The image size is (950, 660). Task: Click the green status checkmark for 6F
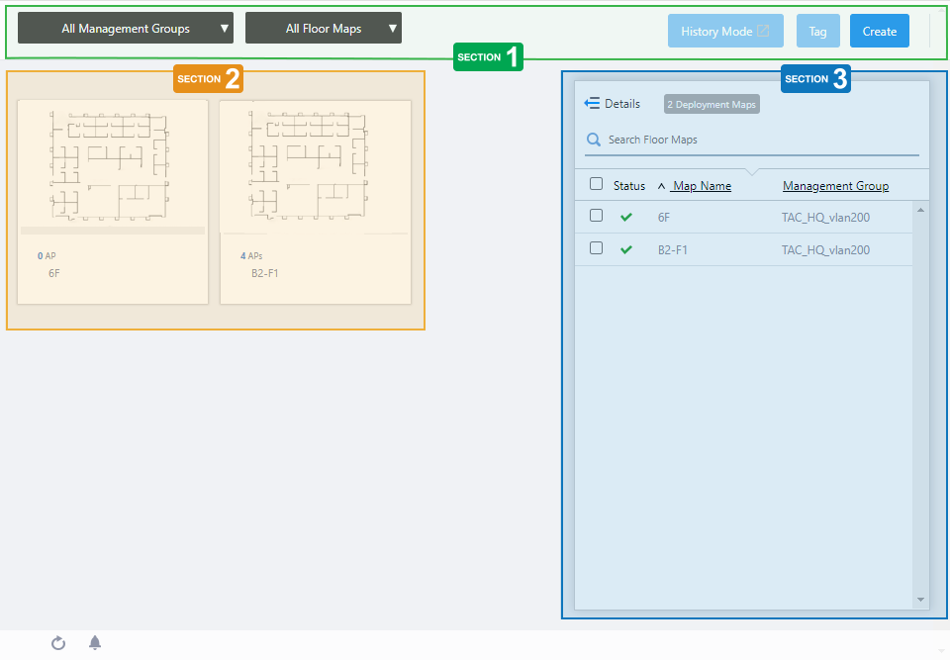[x=625, y=217]
